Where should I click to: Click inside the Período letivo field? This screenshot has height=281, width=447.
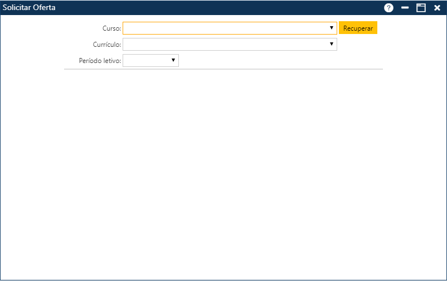(146, 60)
